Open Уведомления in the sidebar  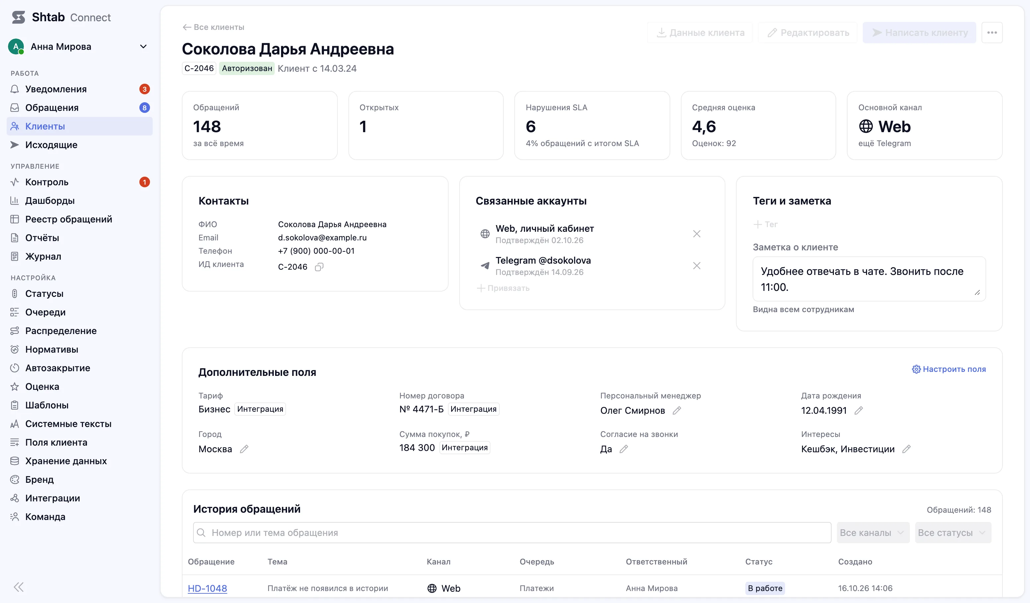(x=80, y=89)
